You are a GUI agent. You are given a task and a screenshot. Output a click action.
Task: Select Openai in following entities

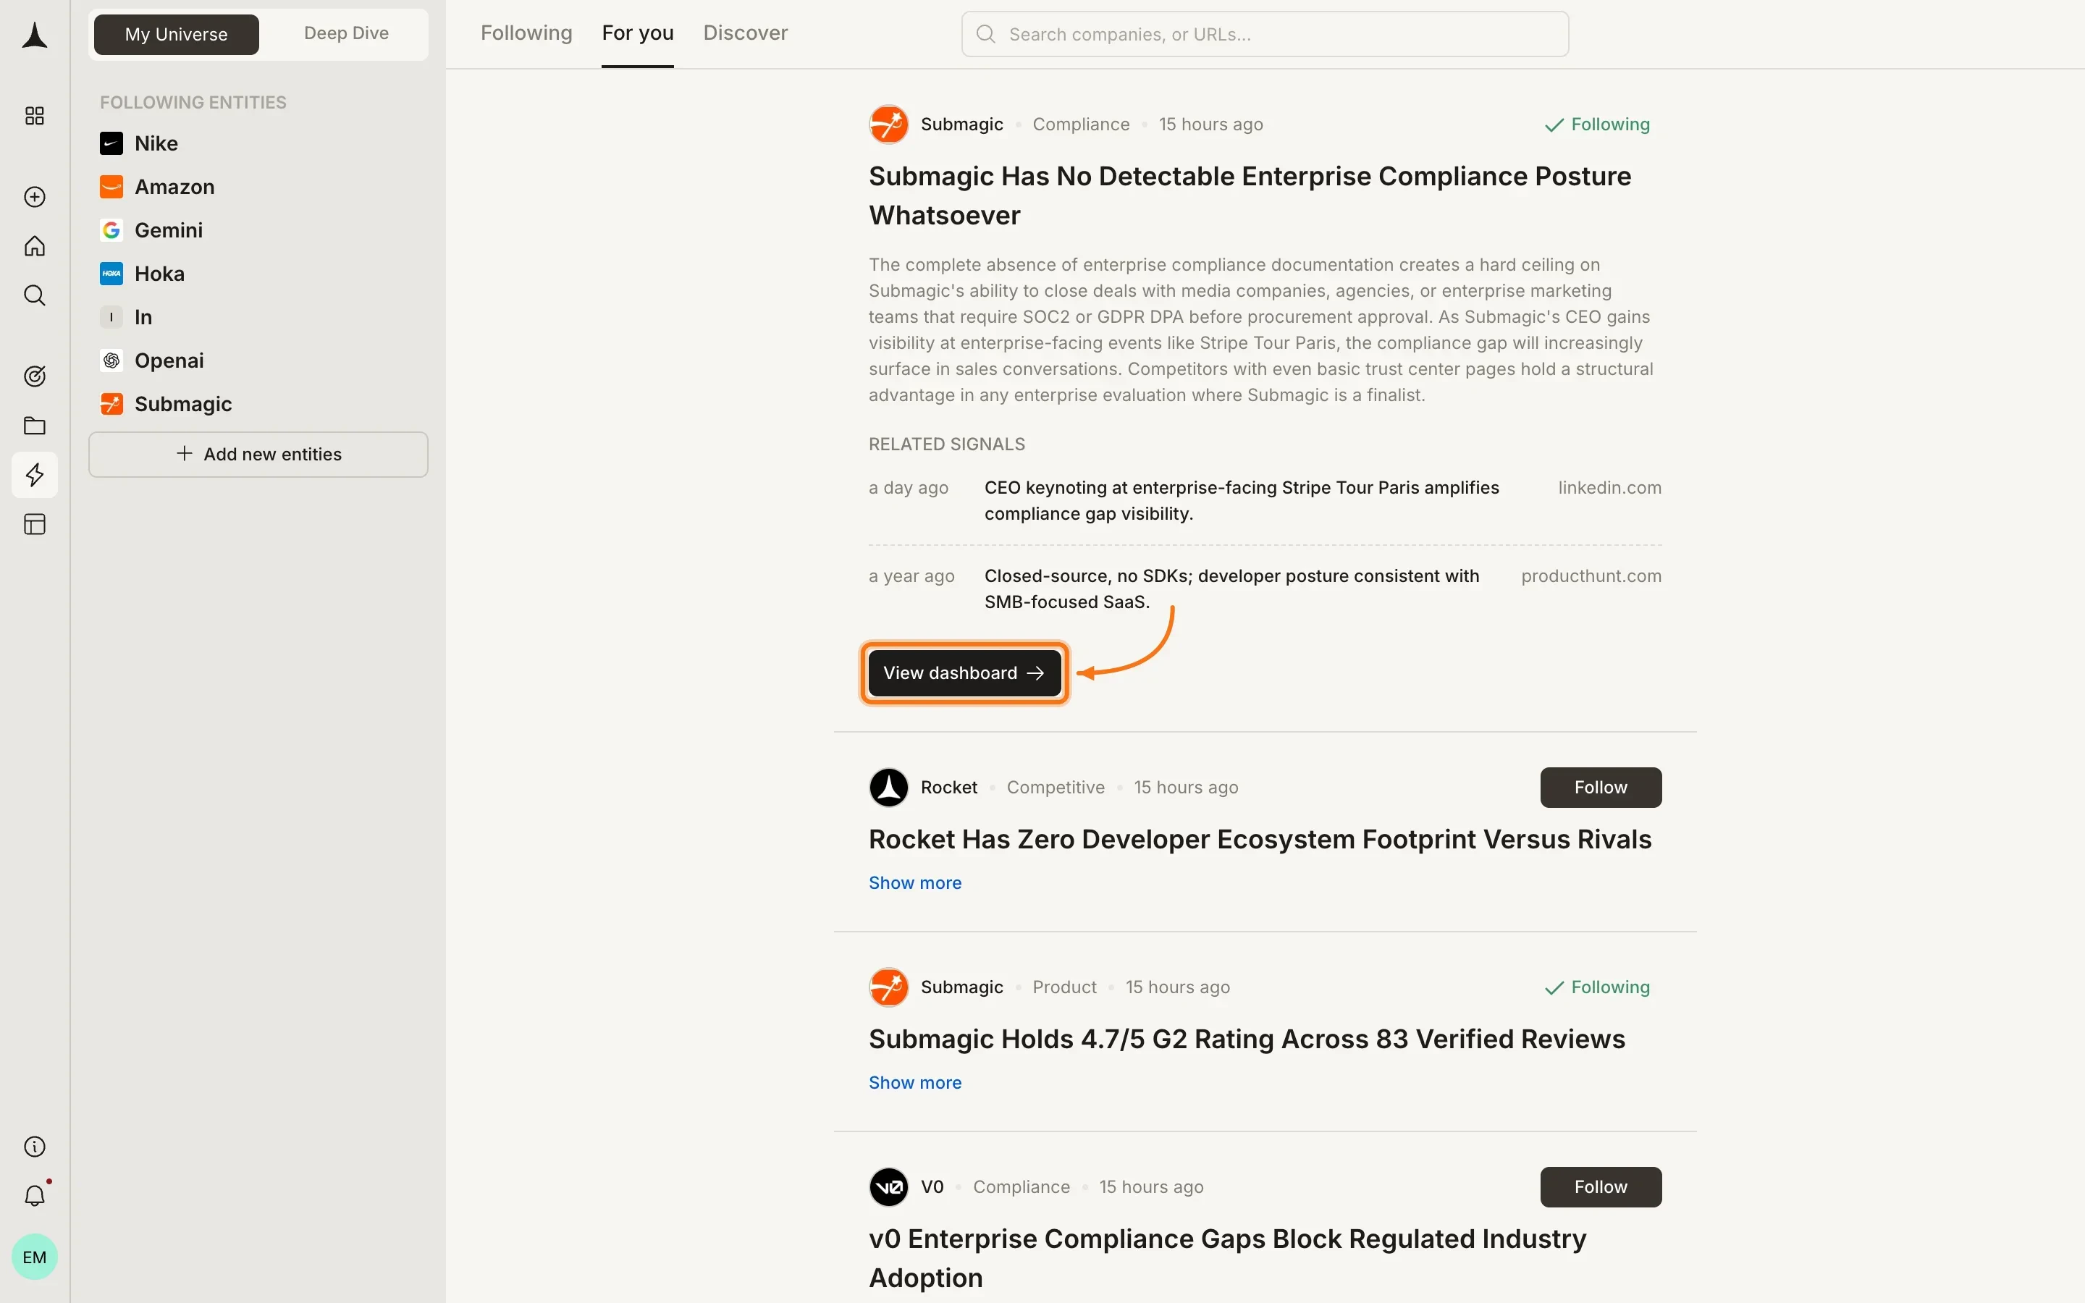[169, 360]
